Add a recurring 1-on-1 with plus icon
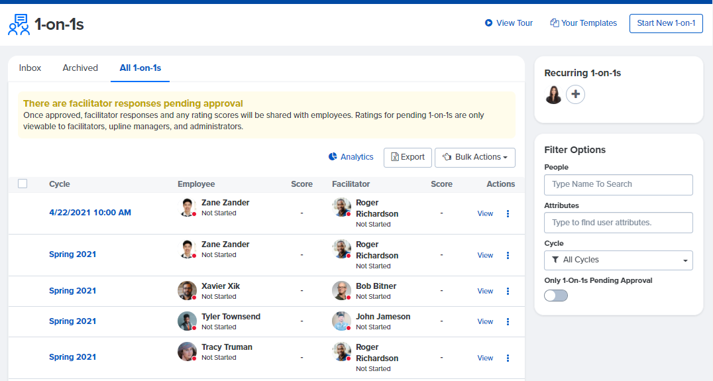The height and width of the screenshot is (381, 713). 575,95
